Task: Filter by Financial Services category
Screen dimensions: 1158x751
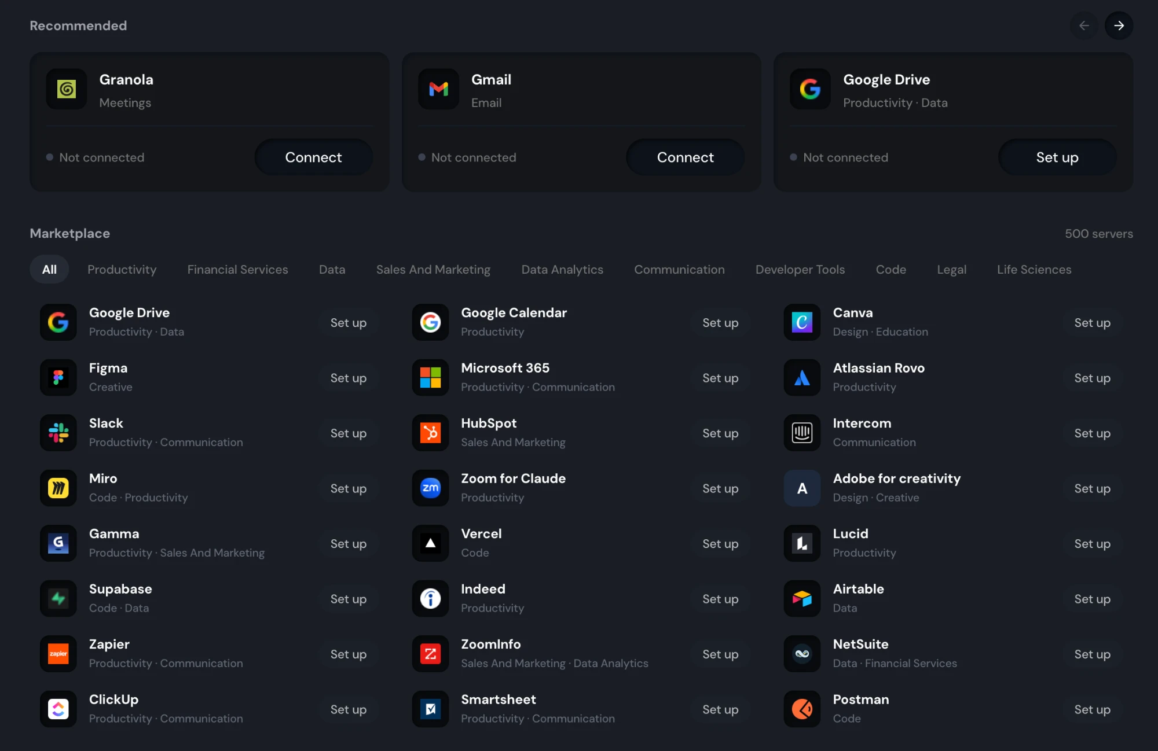Action: point(237,270)
